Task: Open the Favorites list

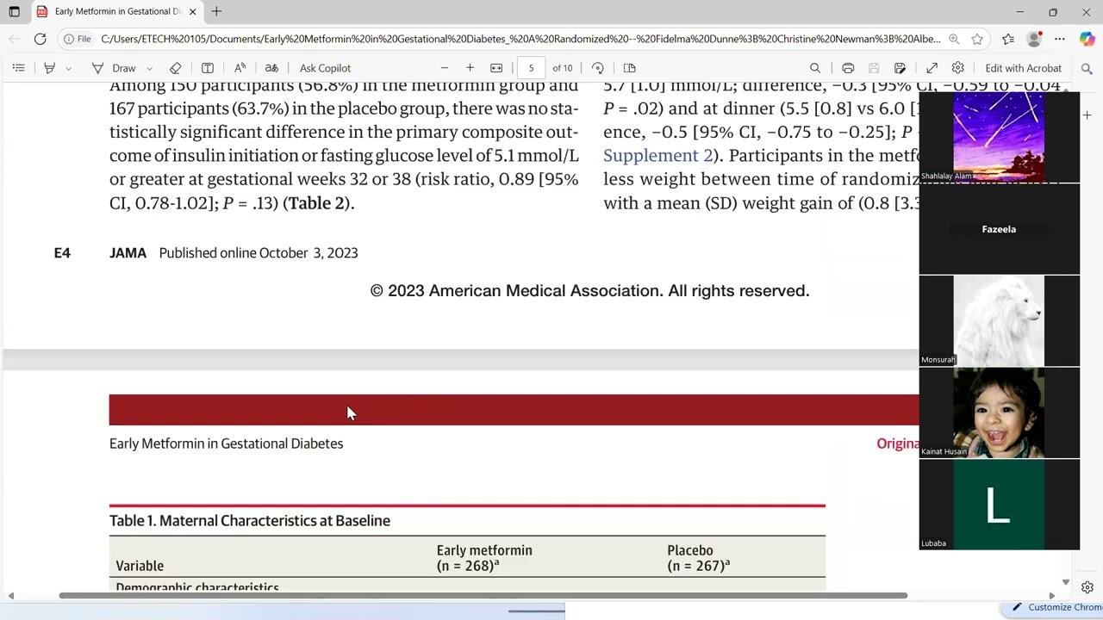Action: [x=1008, y=39]
